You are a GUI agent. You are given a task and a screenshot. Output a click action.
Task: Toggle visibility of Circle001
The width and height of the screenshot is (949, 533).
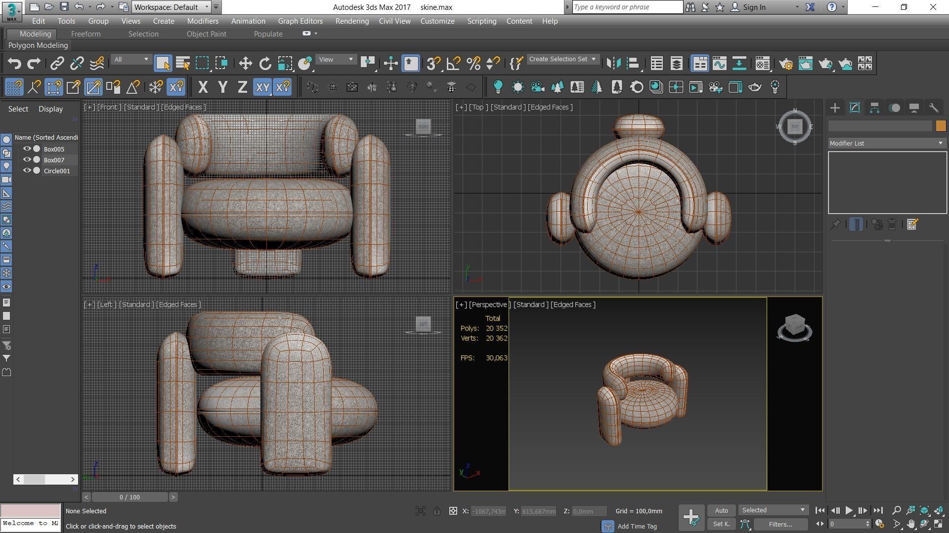[x=27, y=170]
